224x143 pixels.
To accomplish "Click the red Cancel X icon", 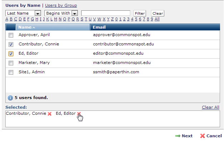I will click(203, 136).
